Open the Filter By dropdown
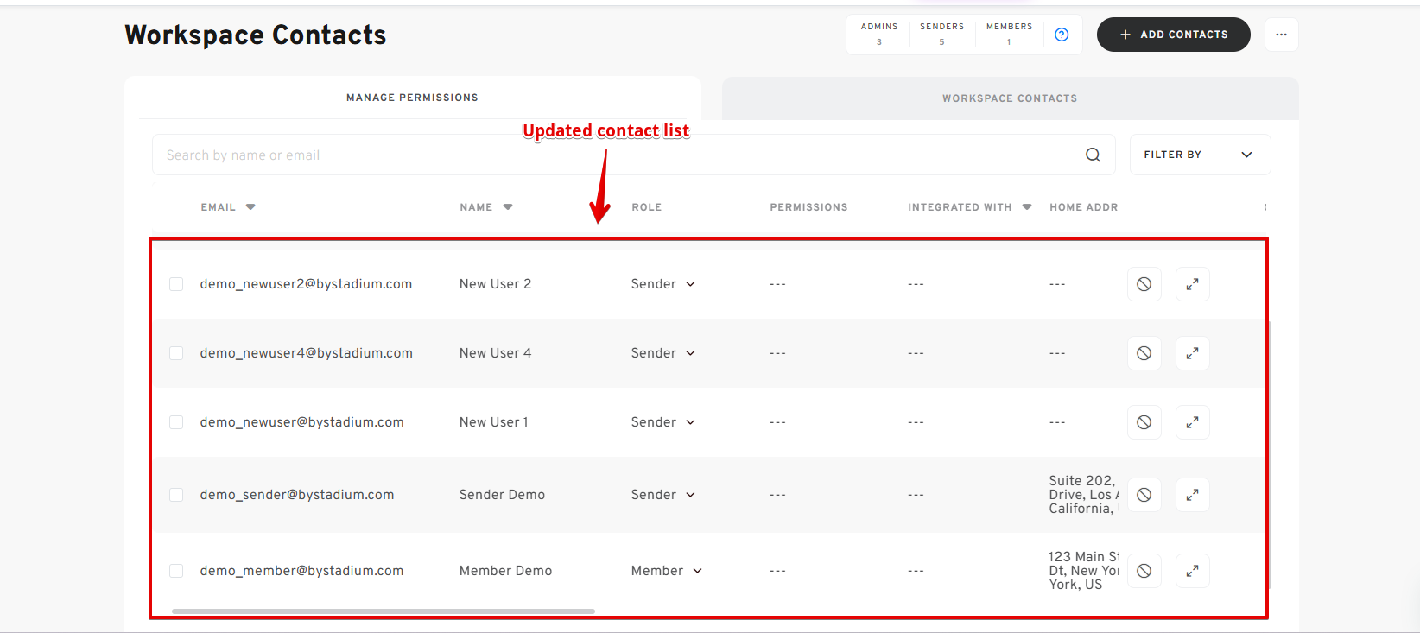1420x633 pixels. (1199, 155)
